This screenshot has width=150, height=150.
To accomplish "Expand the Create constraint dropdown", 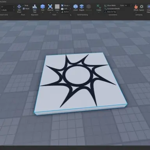I will pyautogui.click(x=99, y=12).
